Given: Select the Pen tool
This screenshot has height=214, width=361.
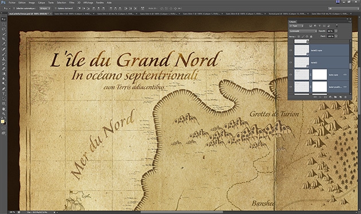Looking at the screenshot, I should [x=3, y=89].
